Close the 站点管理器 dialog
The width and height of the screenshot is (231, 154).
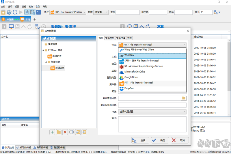(x=188, y=31)
